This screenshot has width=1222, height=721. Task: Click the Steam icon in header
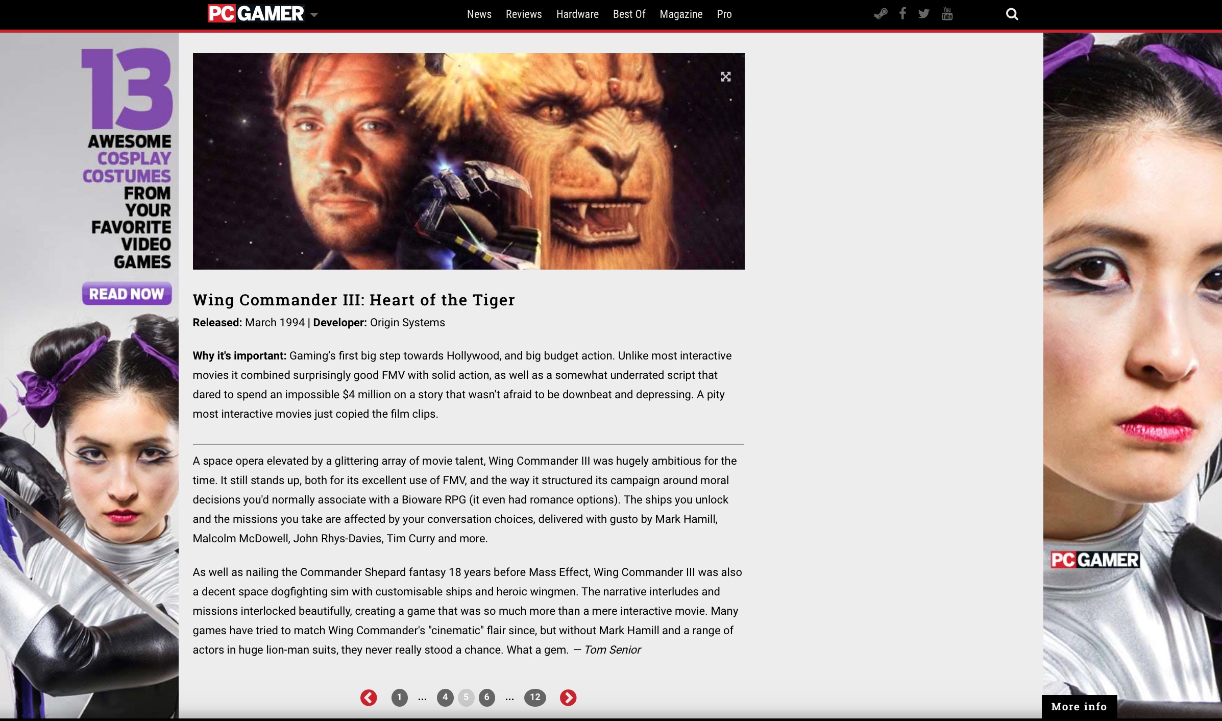pyautogui.click(x=881, y=14)
